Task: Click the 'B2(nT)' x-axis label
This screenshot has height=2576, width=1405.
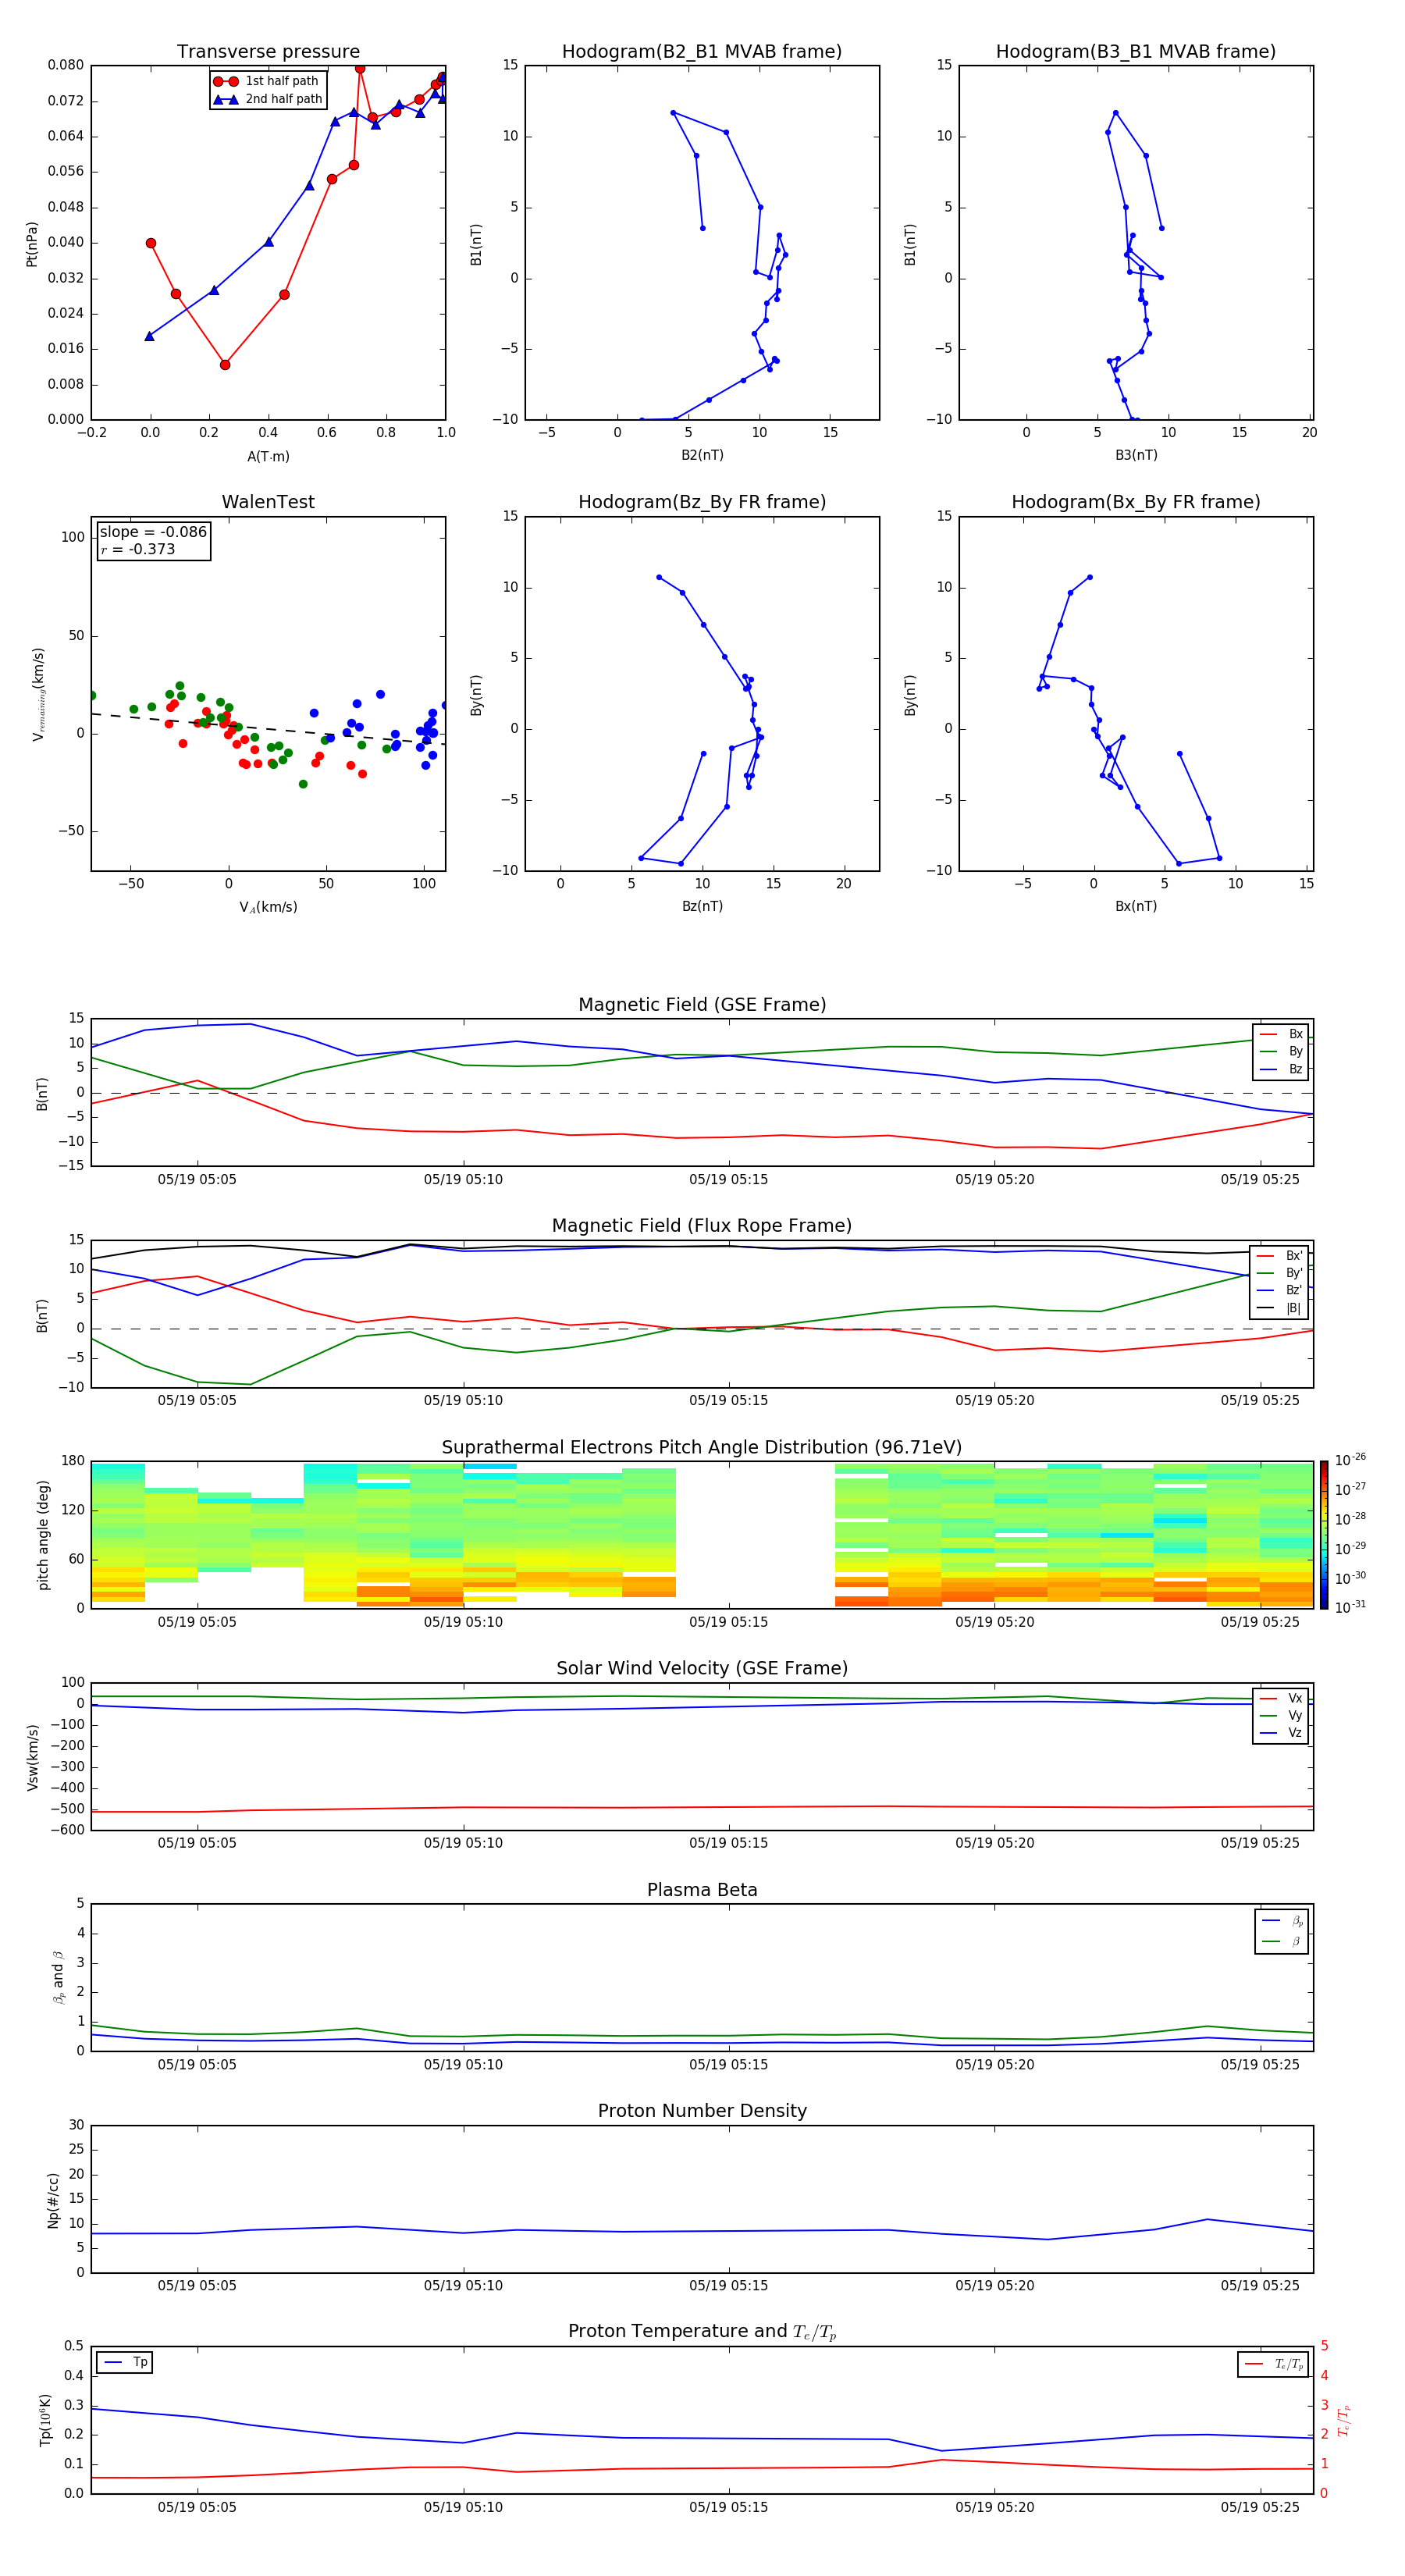Action: (x=702, y=455)
